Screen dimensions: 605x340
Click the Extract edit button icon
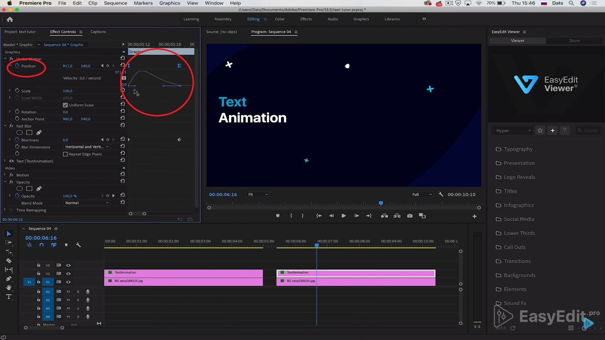[397, 216]
